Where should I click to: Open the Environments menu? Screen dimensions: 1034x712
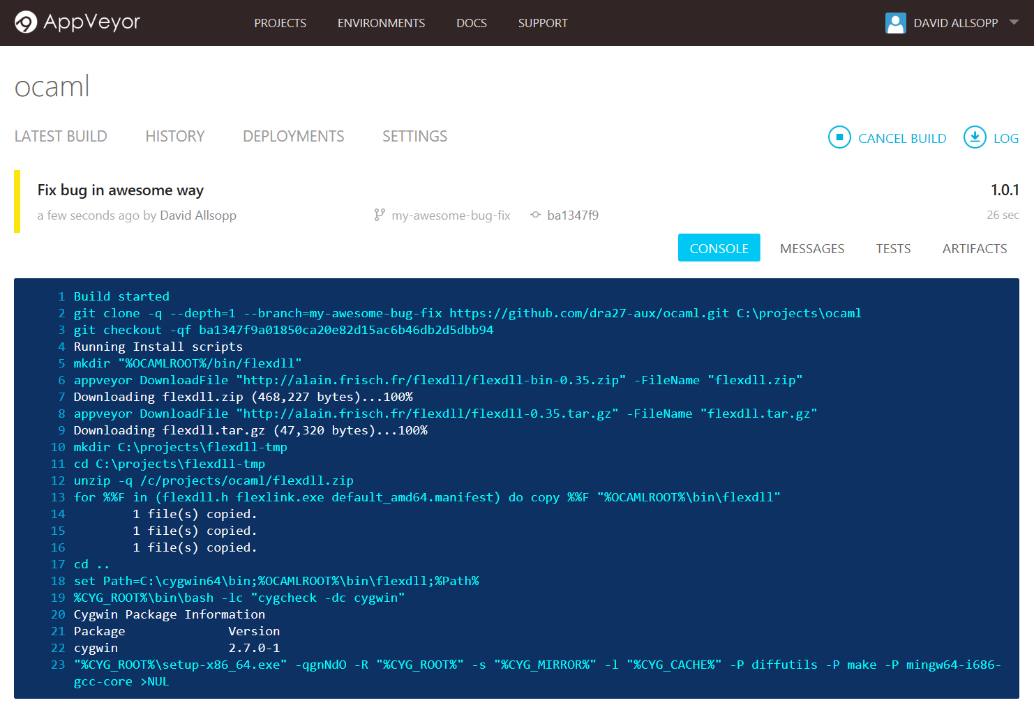[x=381, y=23]
